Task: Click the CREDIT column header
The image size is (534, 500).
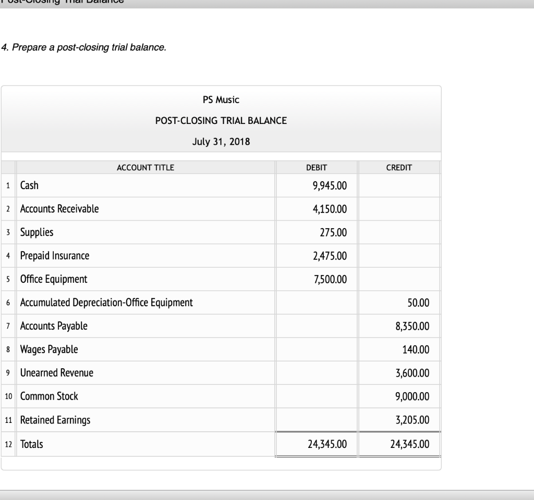Action: 399,168
